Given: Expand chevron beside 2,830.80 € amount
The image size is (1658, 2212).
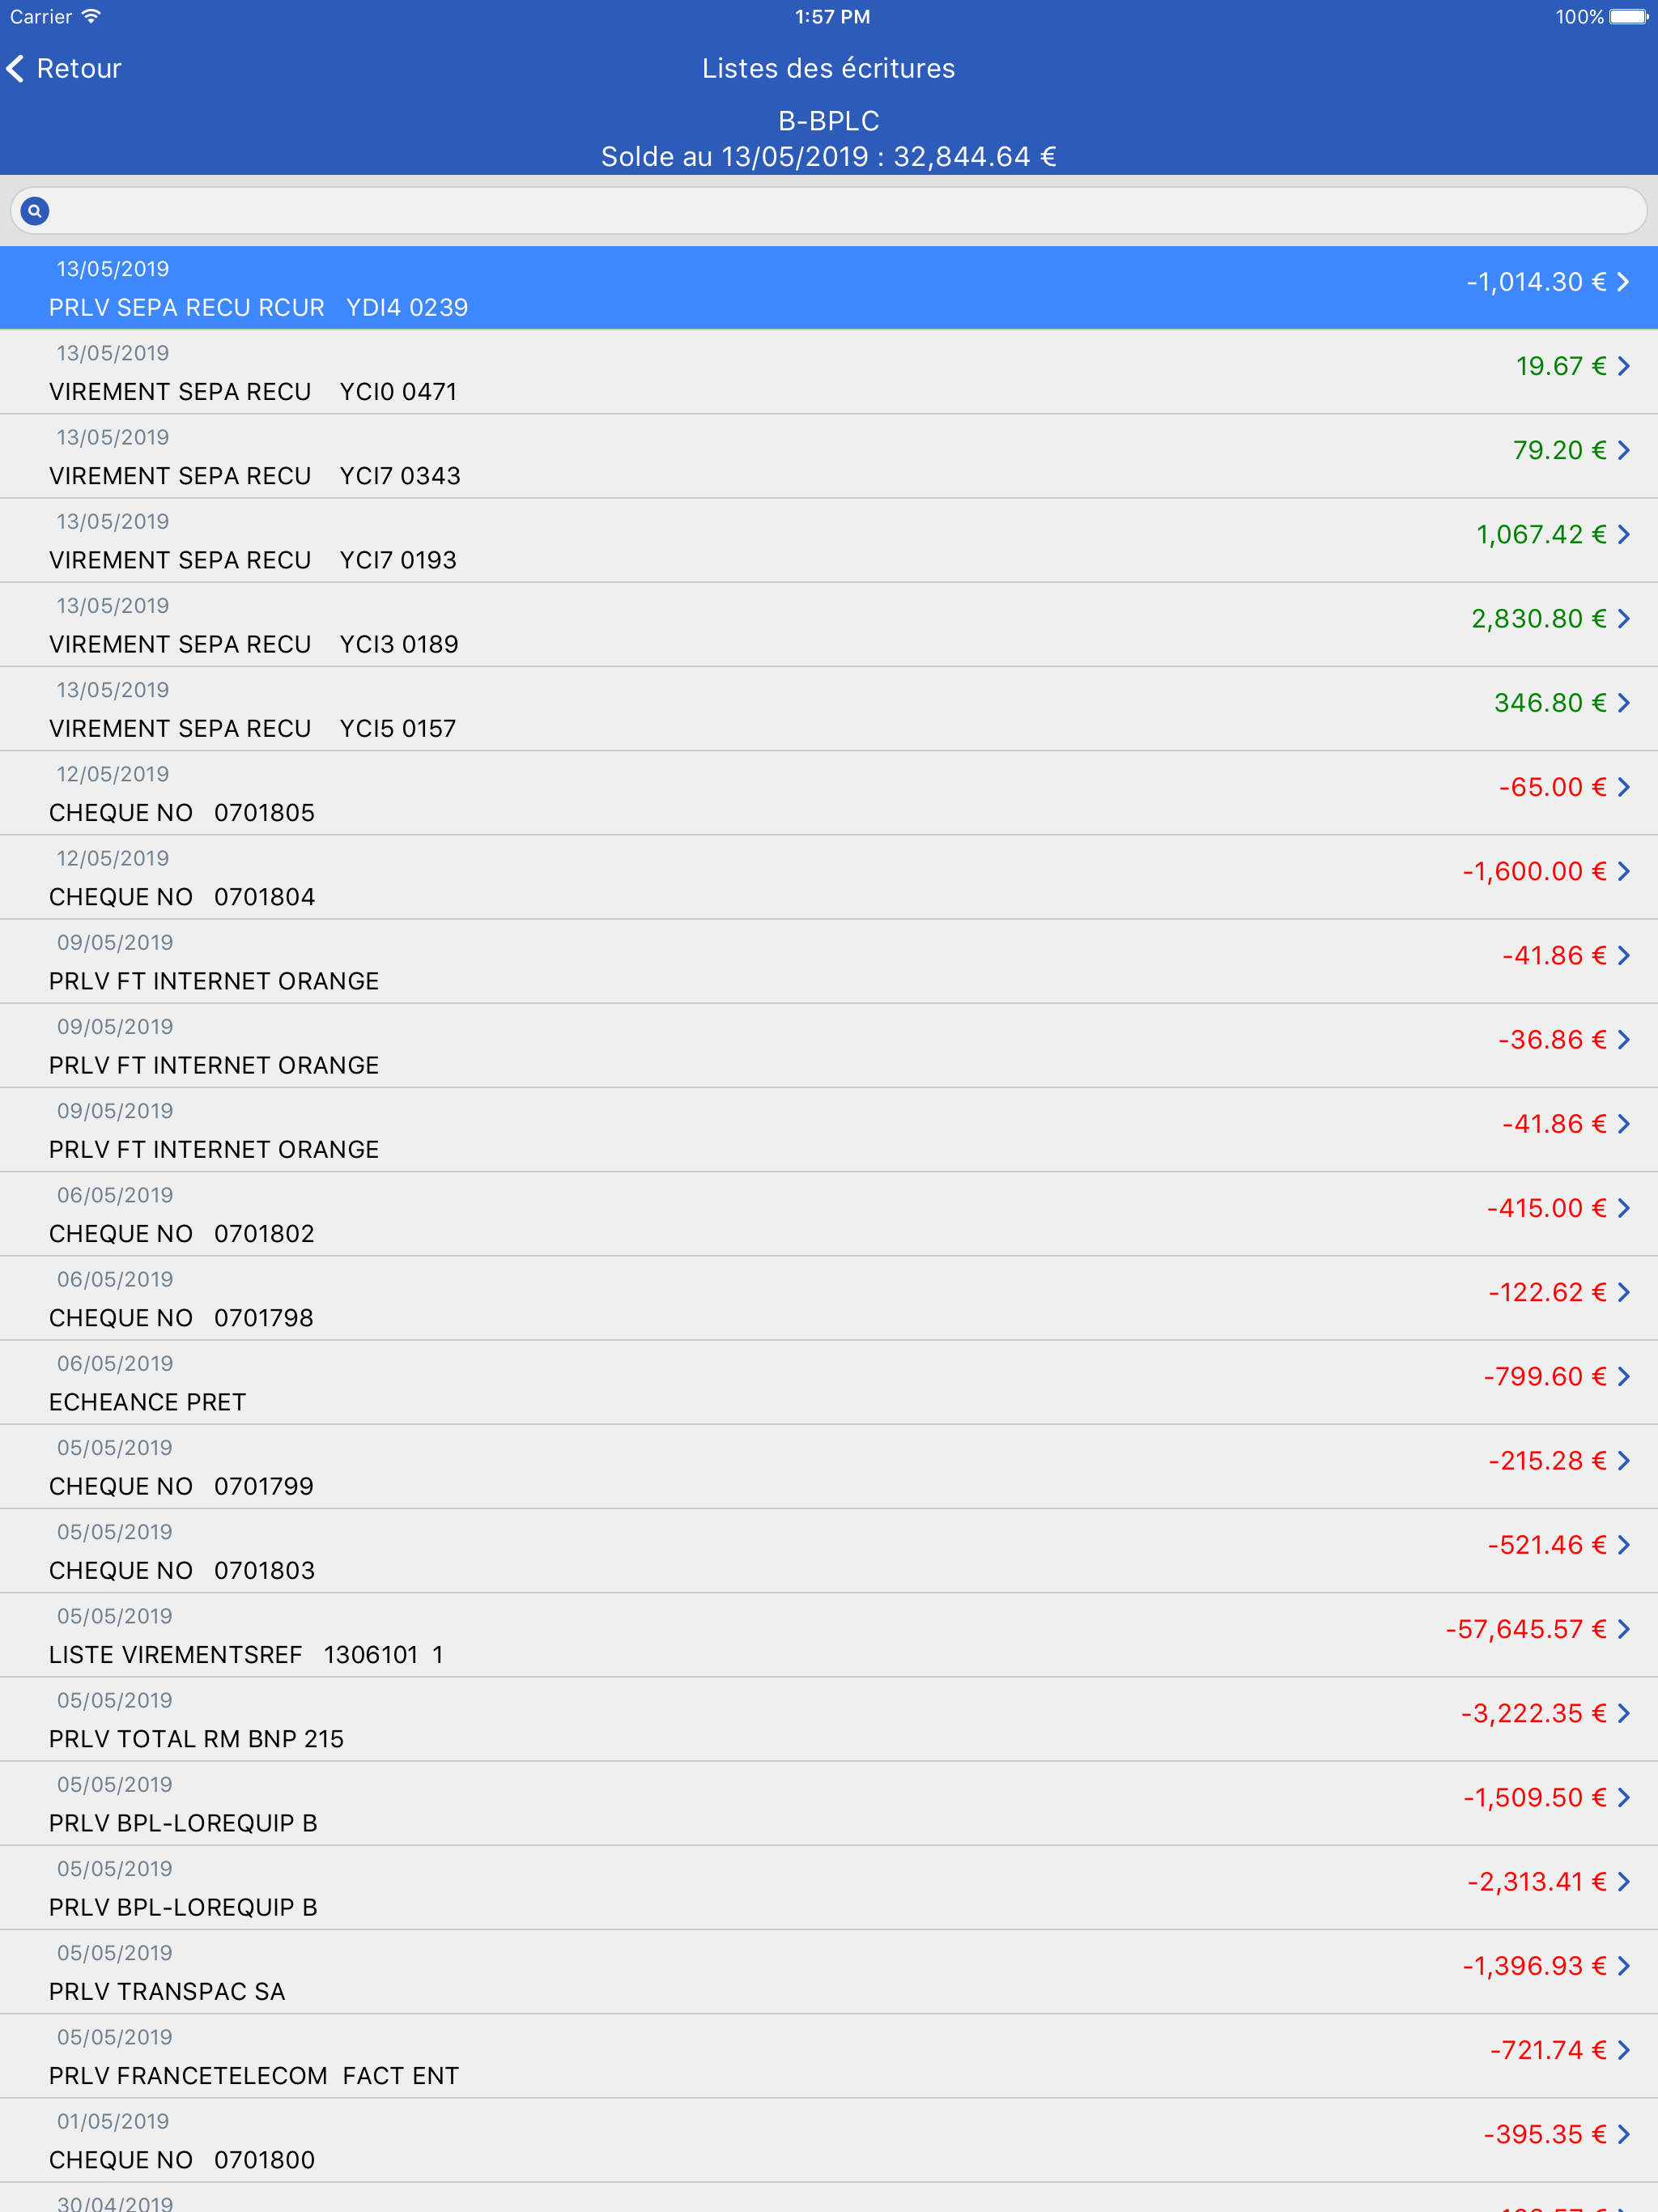Looking at the screenshot, I should 1623,619.
